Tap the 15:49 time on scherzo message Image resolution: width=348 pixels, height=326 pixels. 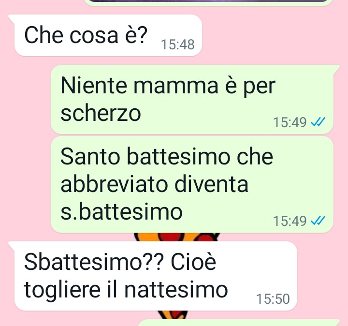290,122
